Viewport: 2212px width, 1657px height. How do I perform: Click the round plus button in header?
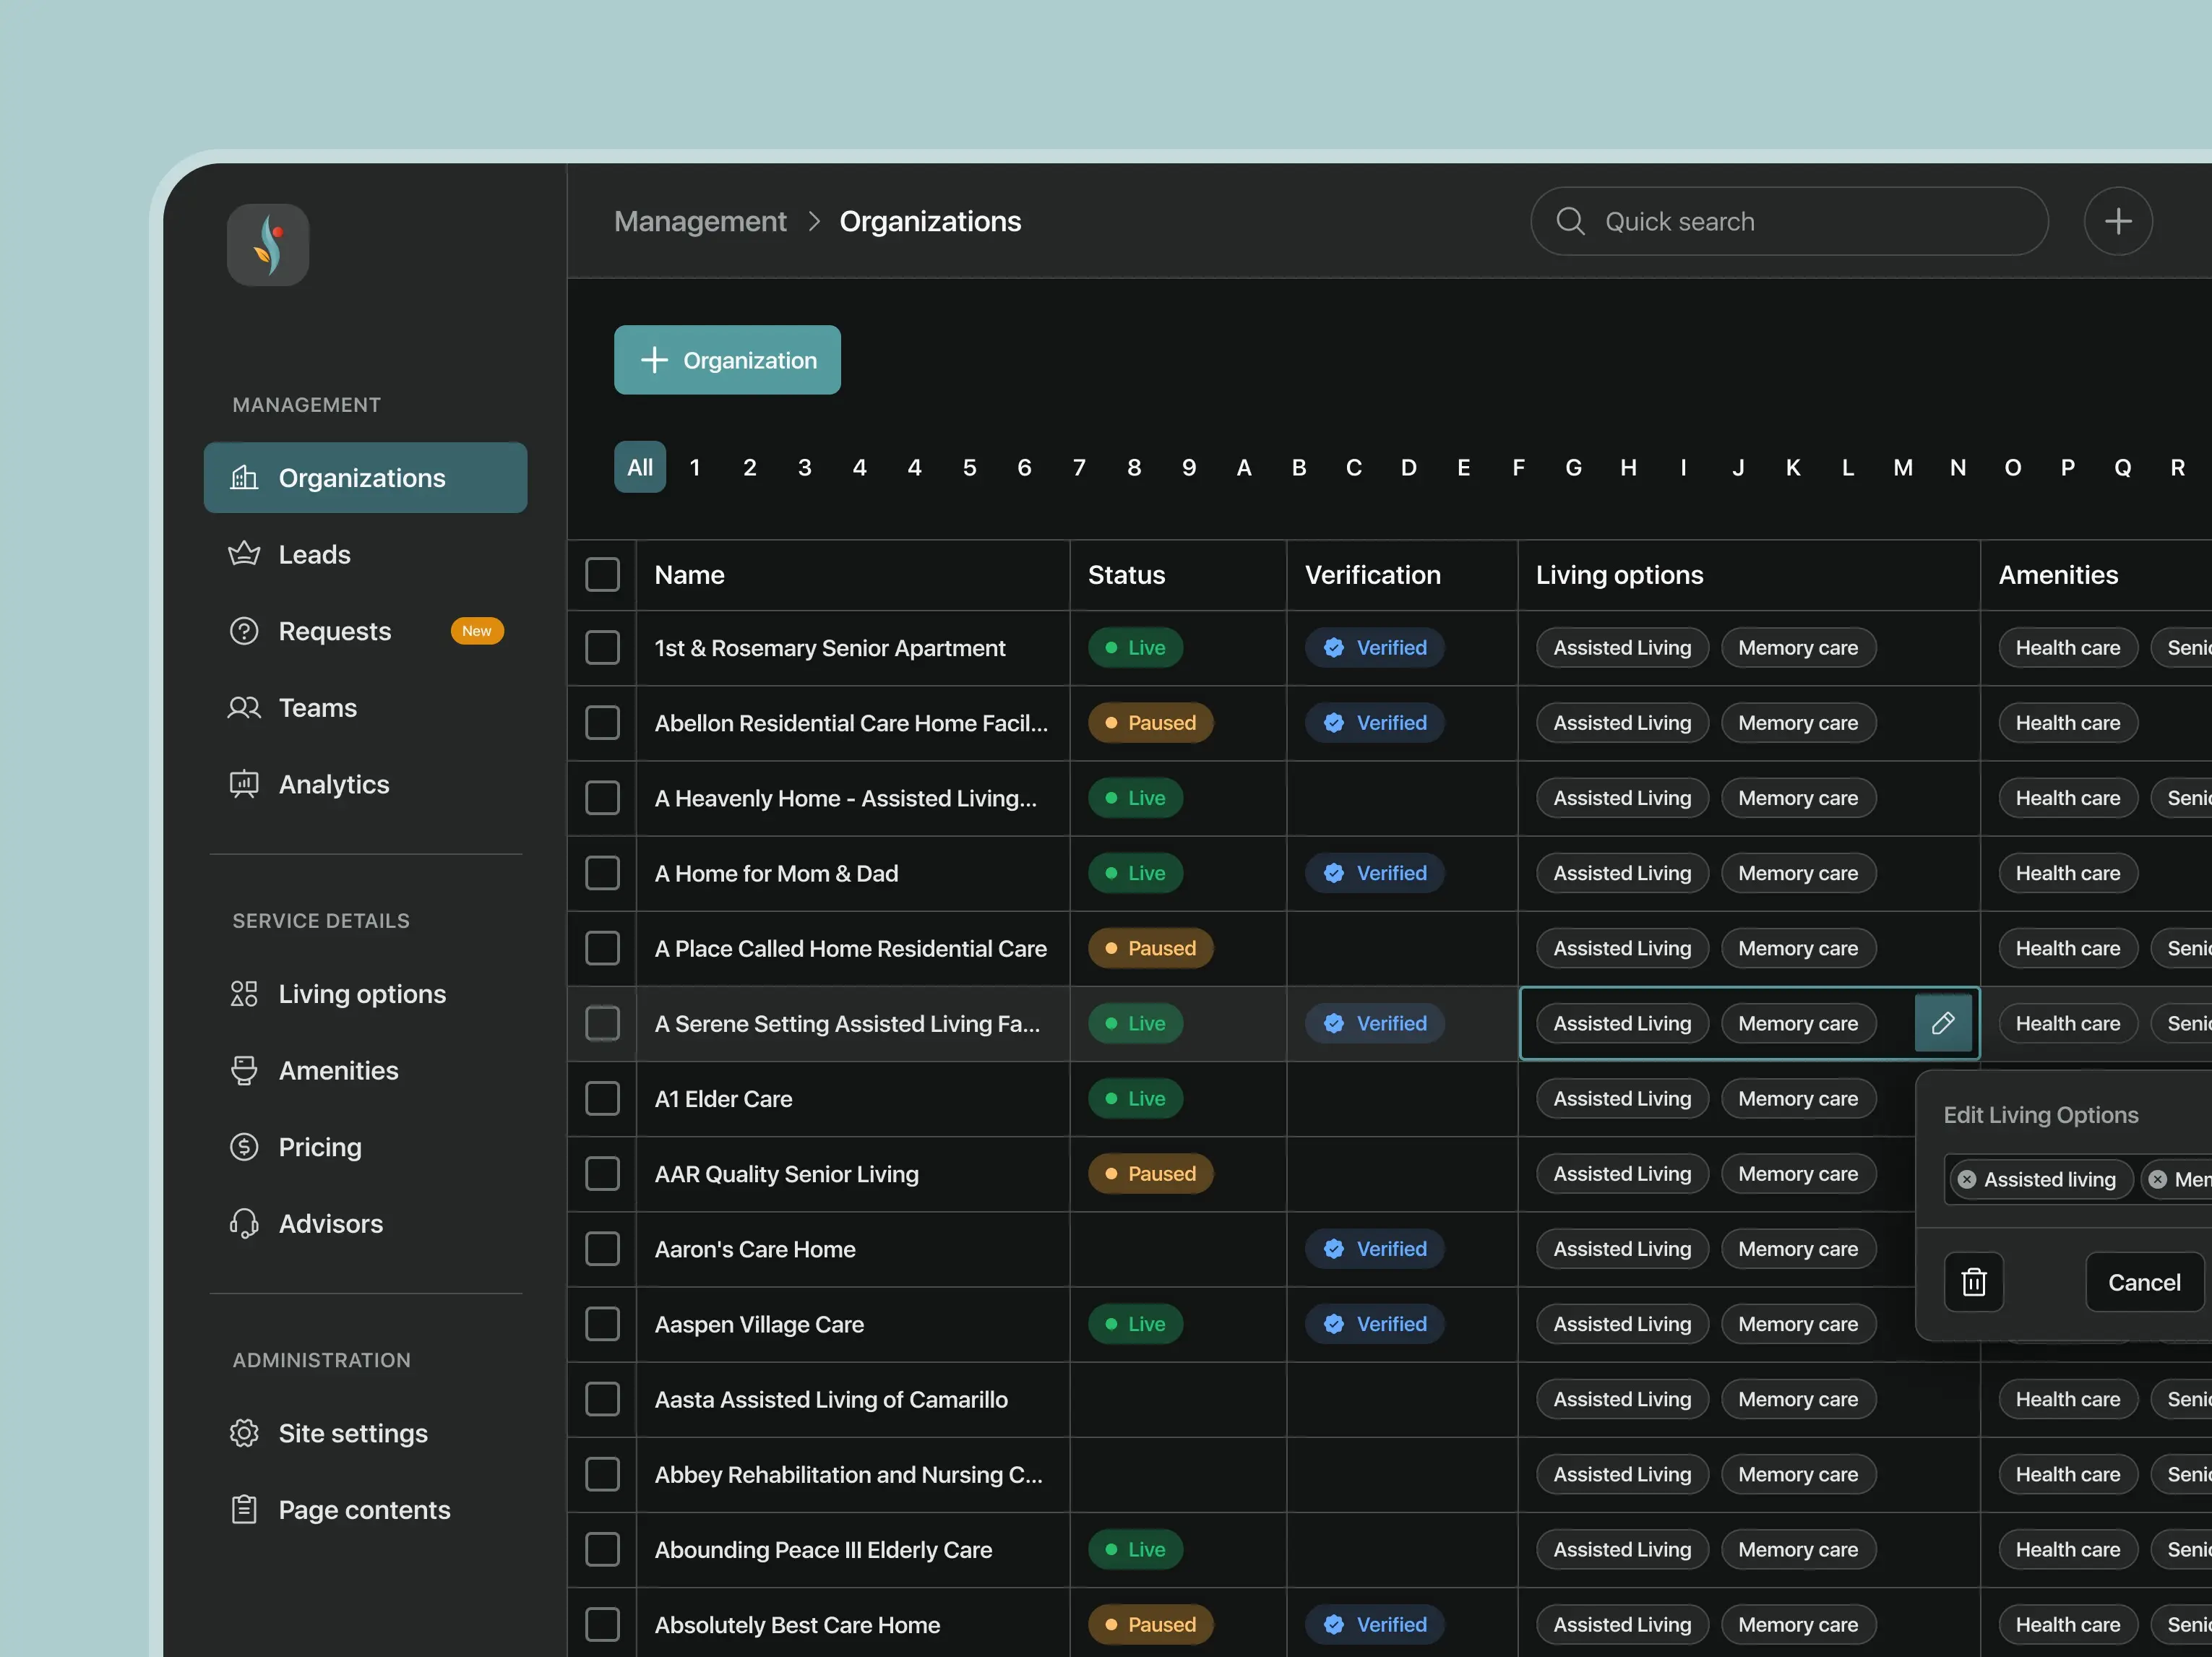tap(2118, 221)
